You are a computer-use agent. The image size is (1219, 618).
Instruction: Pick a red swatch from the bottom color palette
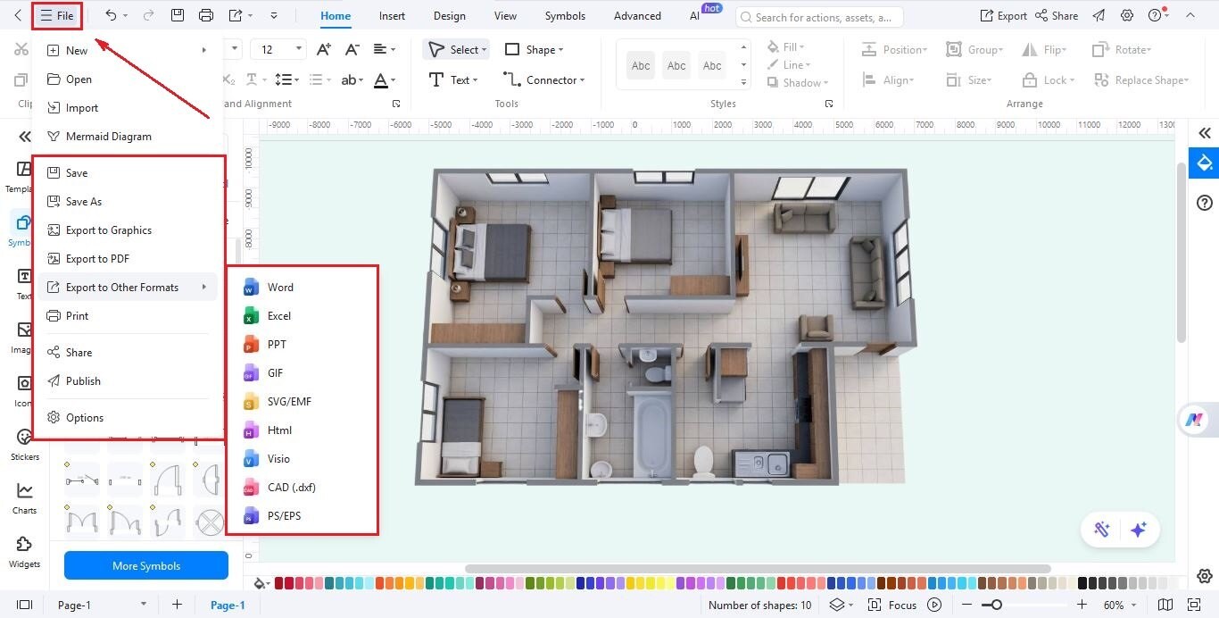click(279, 582)
